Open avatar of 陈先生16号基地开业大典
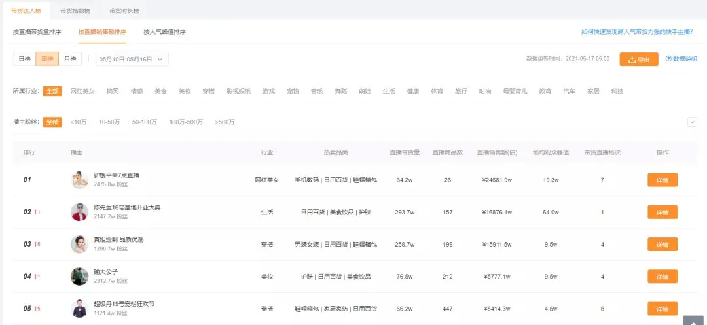 [80, 212]
